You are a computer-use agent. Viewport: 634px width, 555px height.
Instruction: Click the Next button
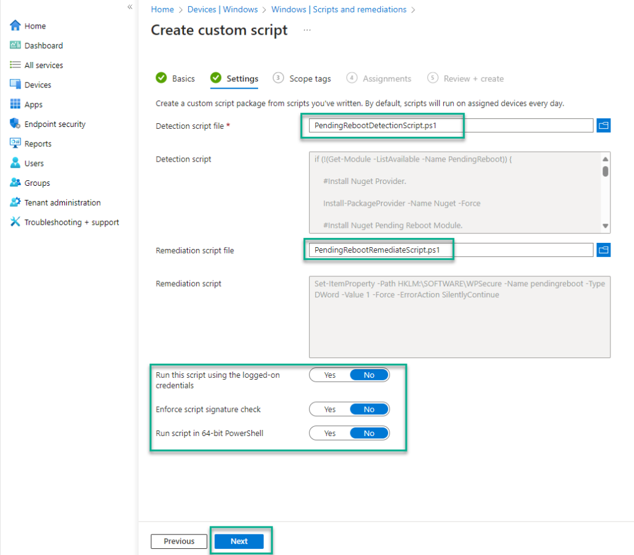239,541
